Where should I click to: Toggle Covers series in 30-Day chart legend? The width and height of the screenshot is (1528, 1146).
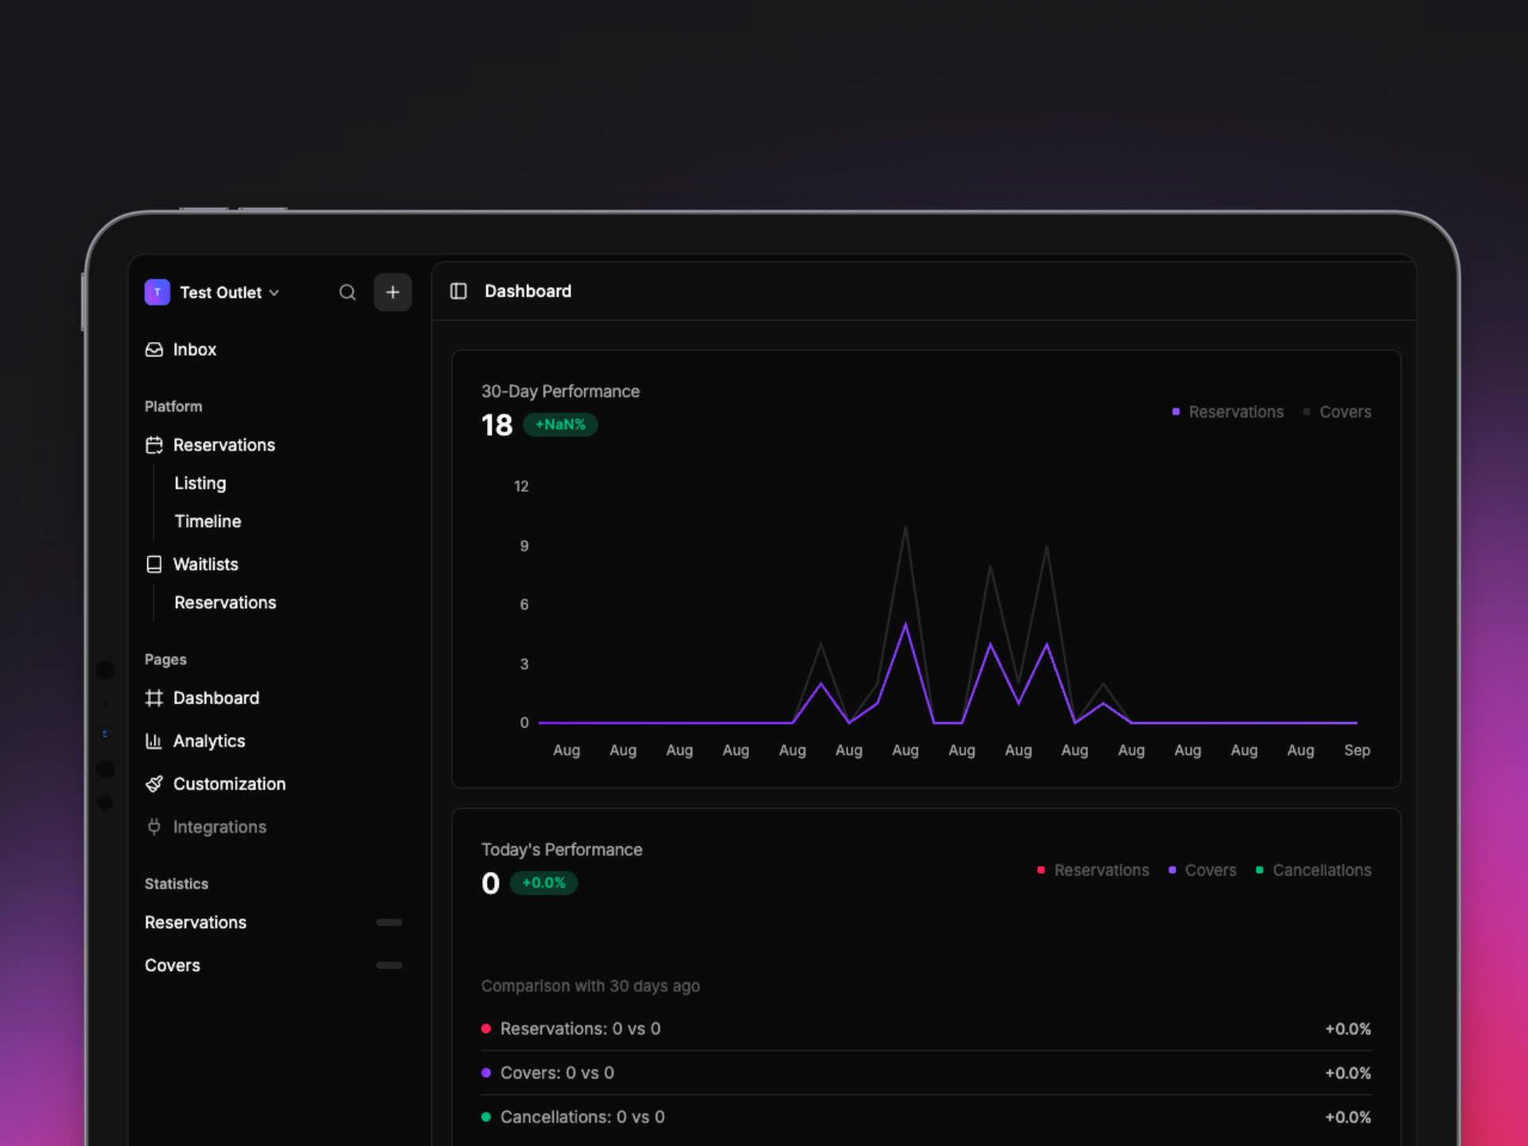coord(1337,412)
